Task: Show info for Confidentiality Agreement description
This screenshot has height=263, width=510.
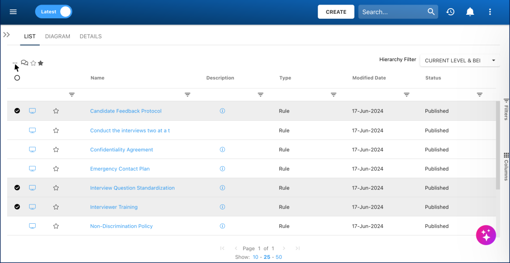Action: pyautogui.click(x=222, y=149)
